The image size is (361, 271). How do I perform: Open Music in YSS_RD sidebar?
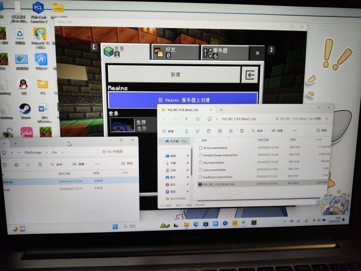pos(171,184)
